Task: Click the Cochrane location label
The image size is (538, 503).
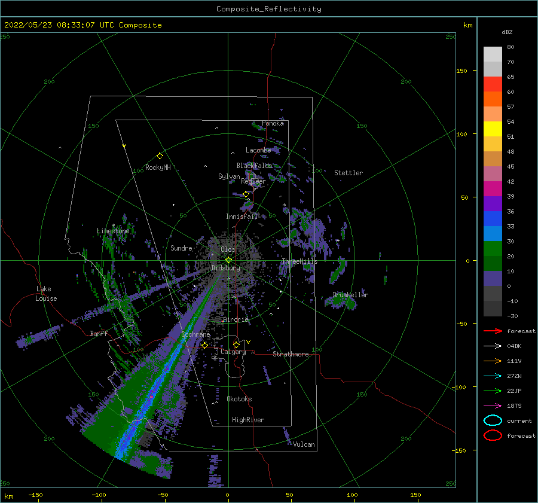Action: click(195, 334)
